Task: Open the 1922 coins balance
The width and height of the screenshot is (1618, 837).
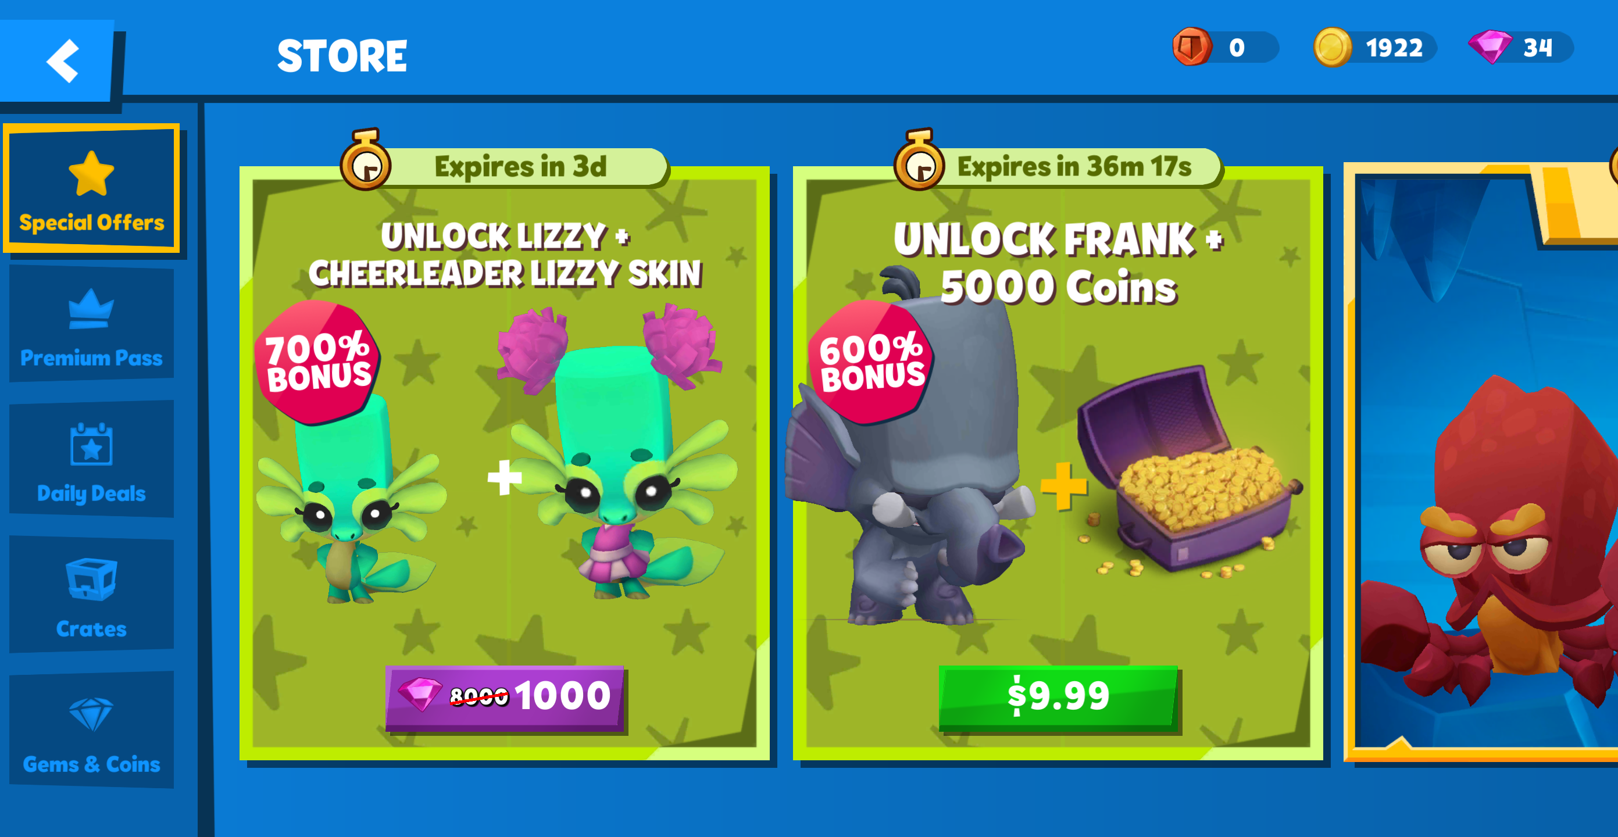Action: pos(1375,47)
